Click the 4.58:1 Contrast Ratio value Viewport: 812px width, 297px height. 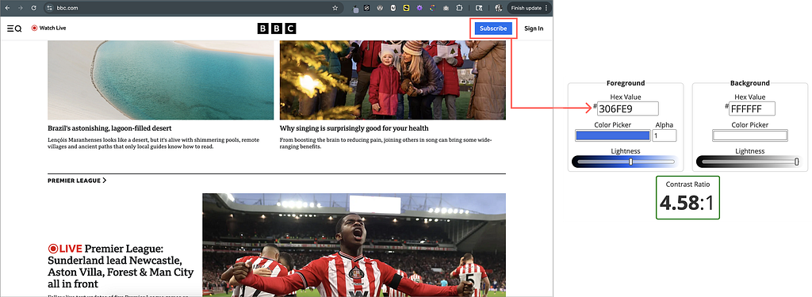[688, 203]
